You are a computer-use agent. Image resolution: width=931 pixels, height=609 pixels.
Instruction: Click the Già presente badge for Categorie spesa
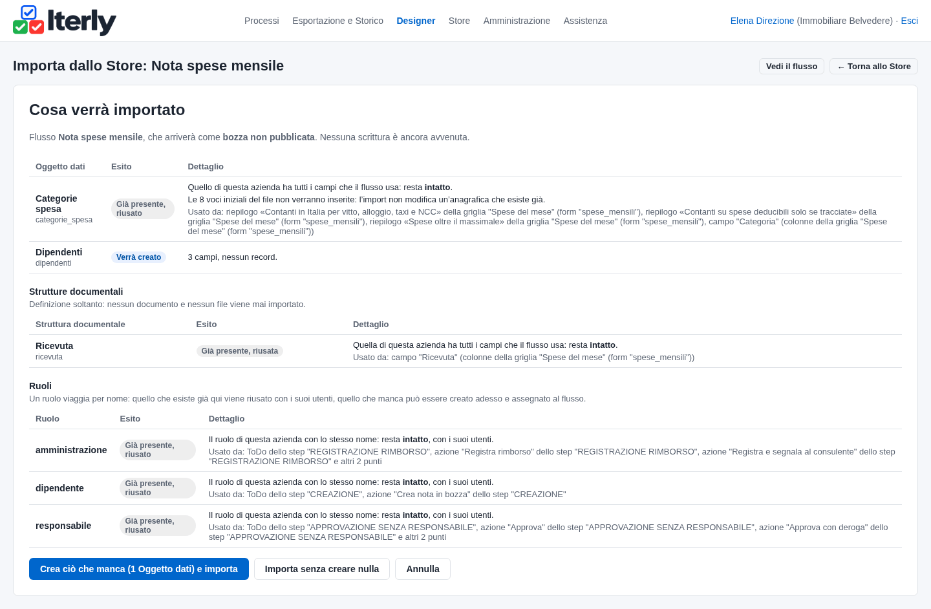pos(142,209)
